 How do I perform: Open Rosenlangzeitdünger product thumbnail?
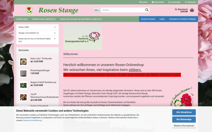23,74
